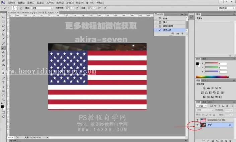236x142 pixels.
Task: Toggle shape layer filter icon
Action: (x=223, y=106)
